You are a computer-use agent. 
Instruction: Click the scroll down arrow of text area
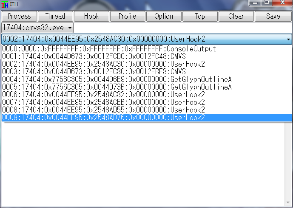tap(288, 202)
